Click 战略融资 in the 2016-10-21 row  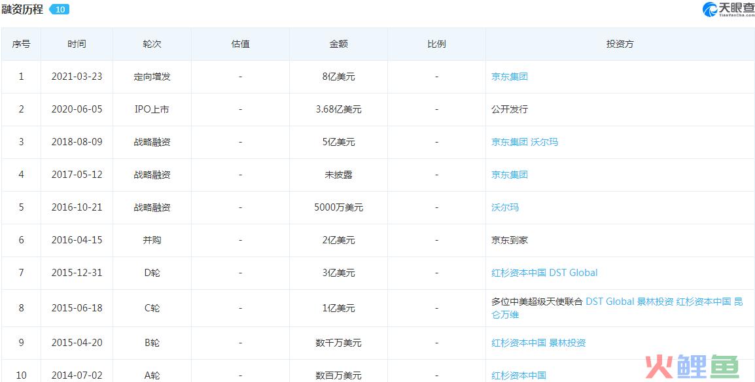coord(152,207)
